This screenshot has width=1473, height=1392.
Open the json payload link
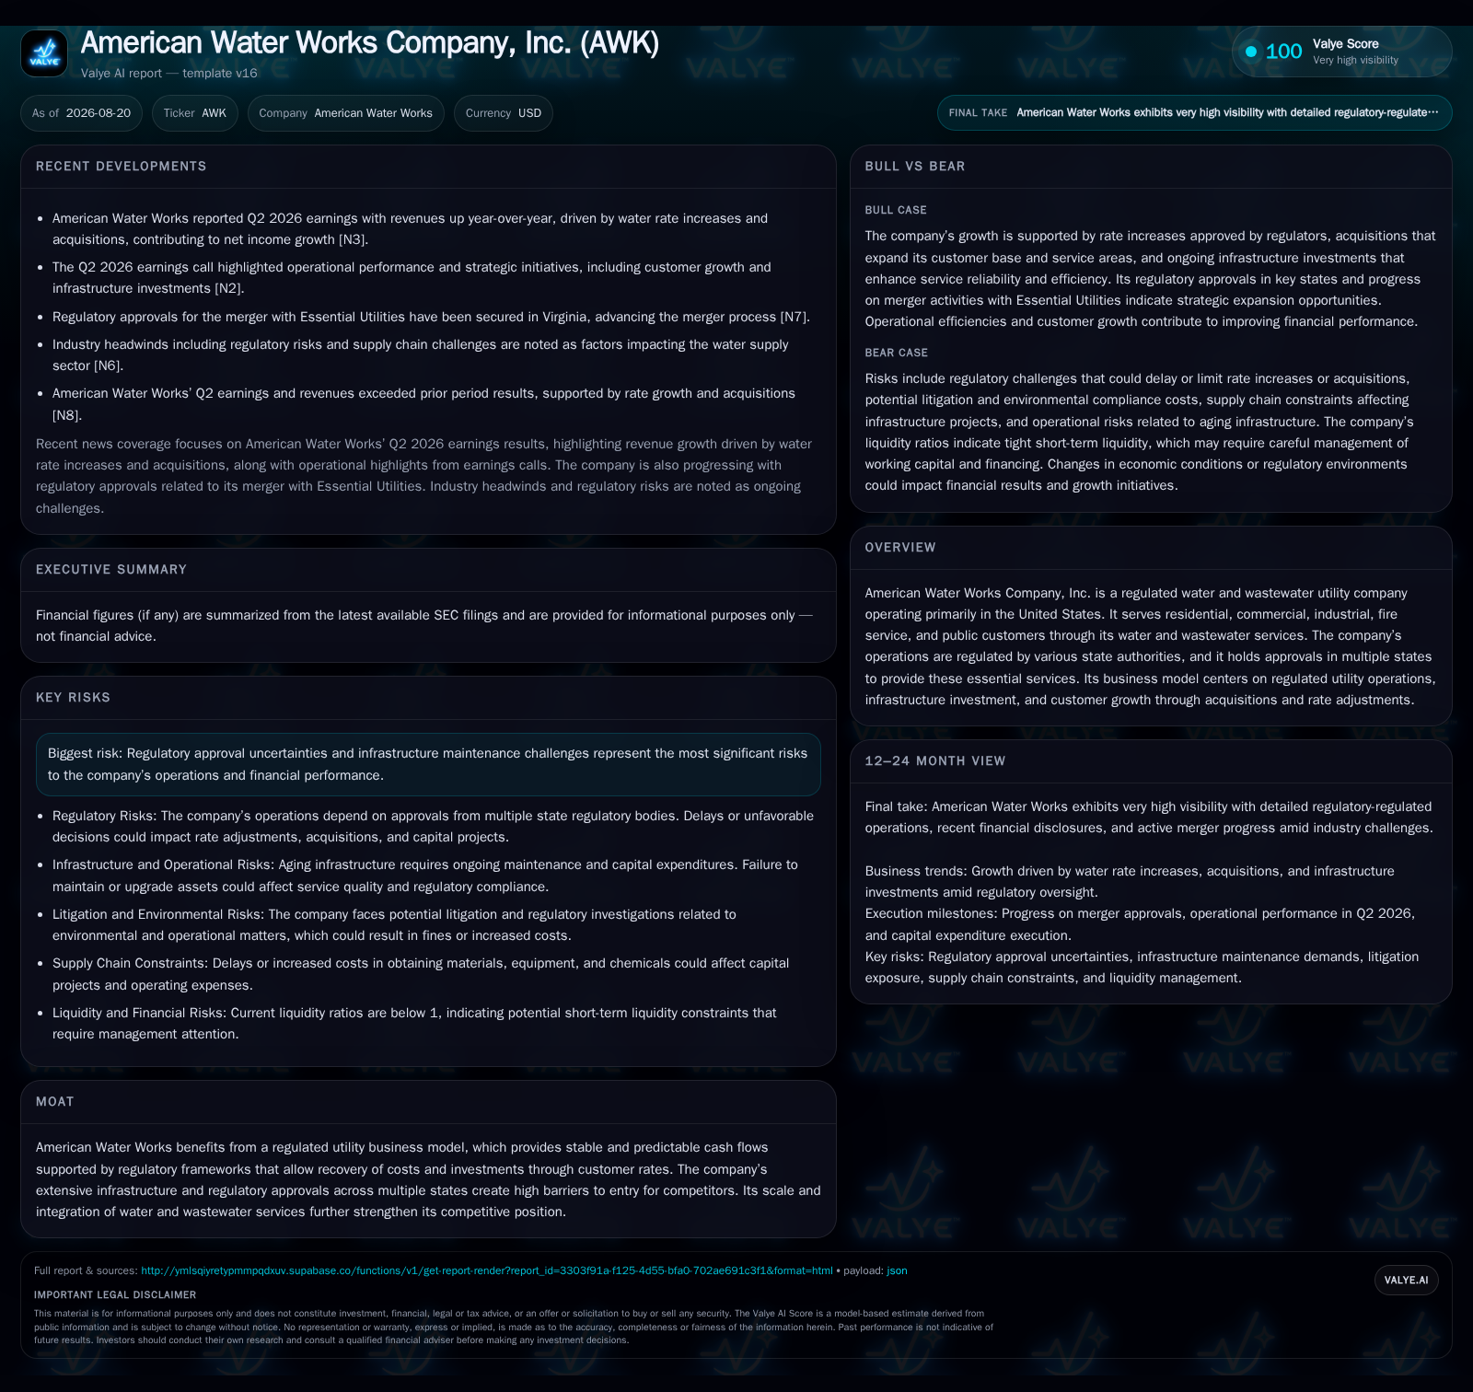click(x=897, y=1270)
